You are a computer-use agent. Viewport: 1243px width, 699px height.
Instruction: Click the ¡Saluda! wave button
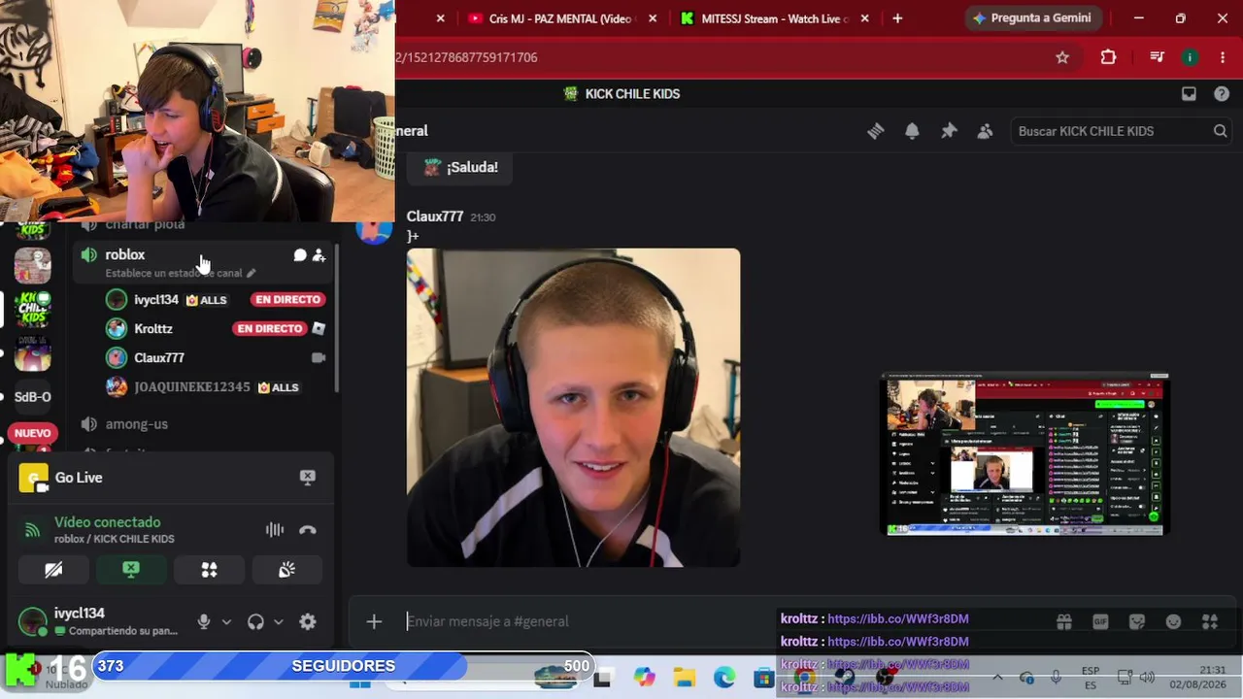click(461, 167)
